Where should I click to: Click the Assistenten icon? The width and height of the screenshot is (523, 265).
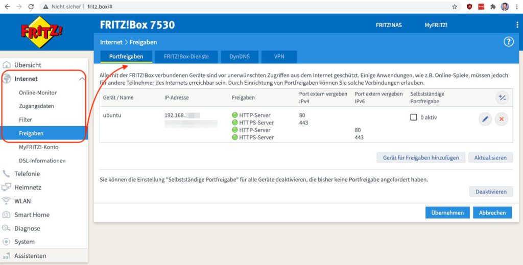tap(6, 256)
